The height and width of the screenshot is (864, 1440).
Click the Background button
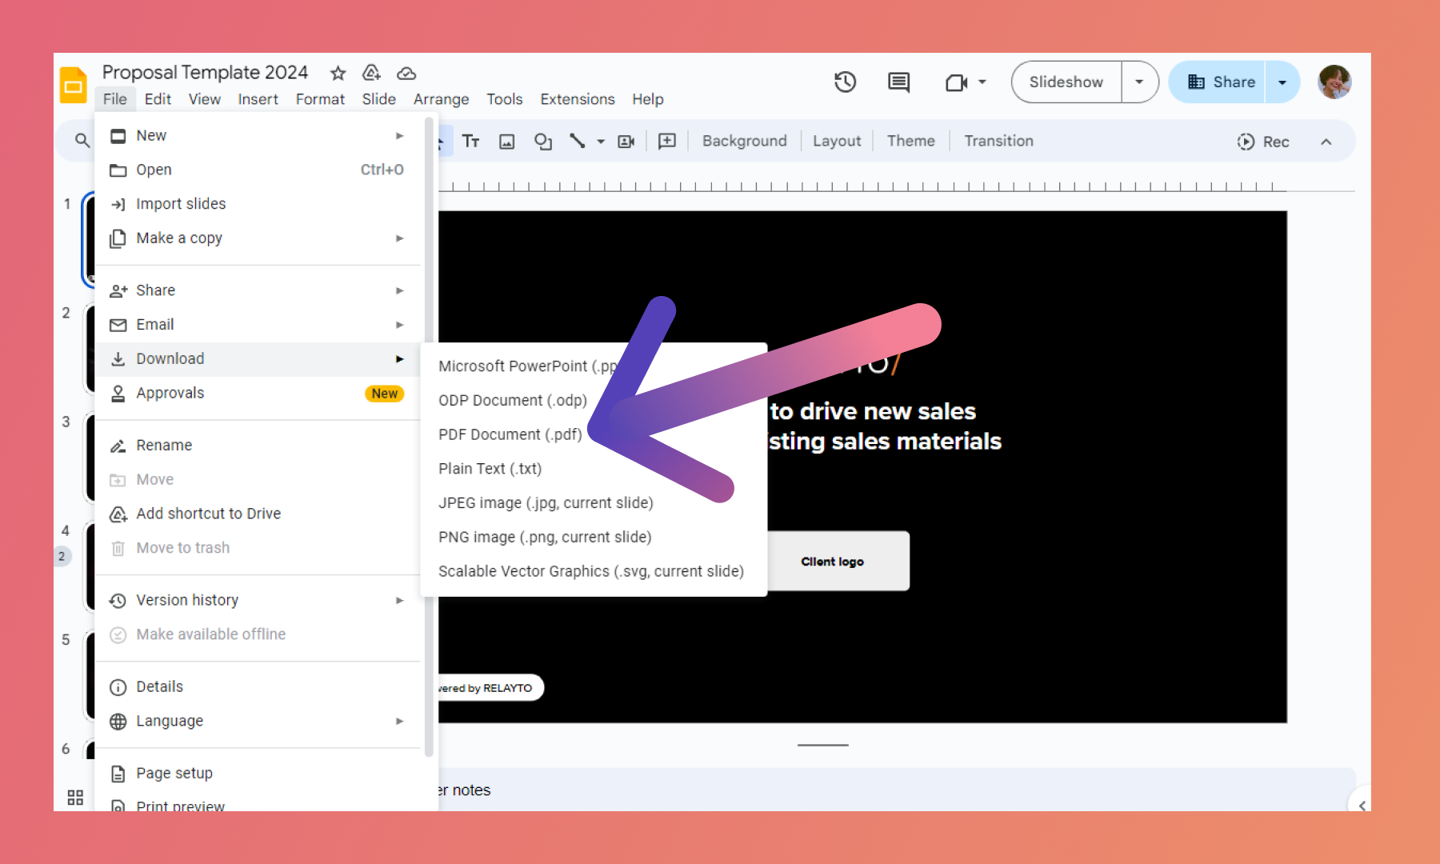click(x=745, y=141)
